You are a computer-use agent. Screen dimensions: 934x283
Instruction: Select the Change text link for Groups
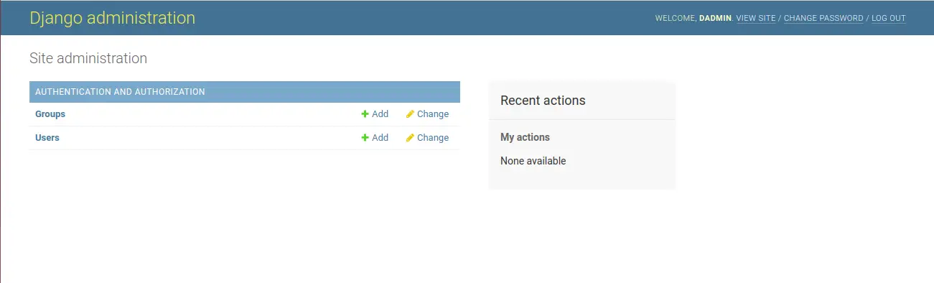click(x=433, y=114)
